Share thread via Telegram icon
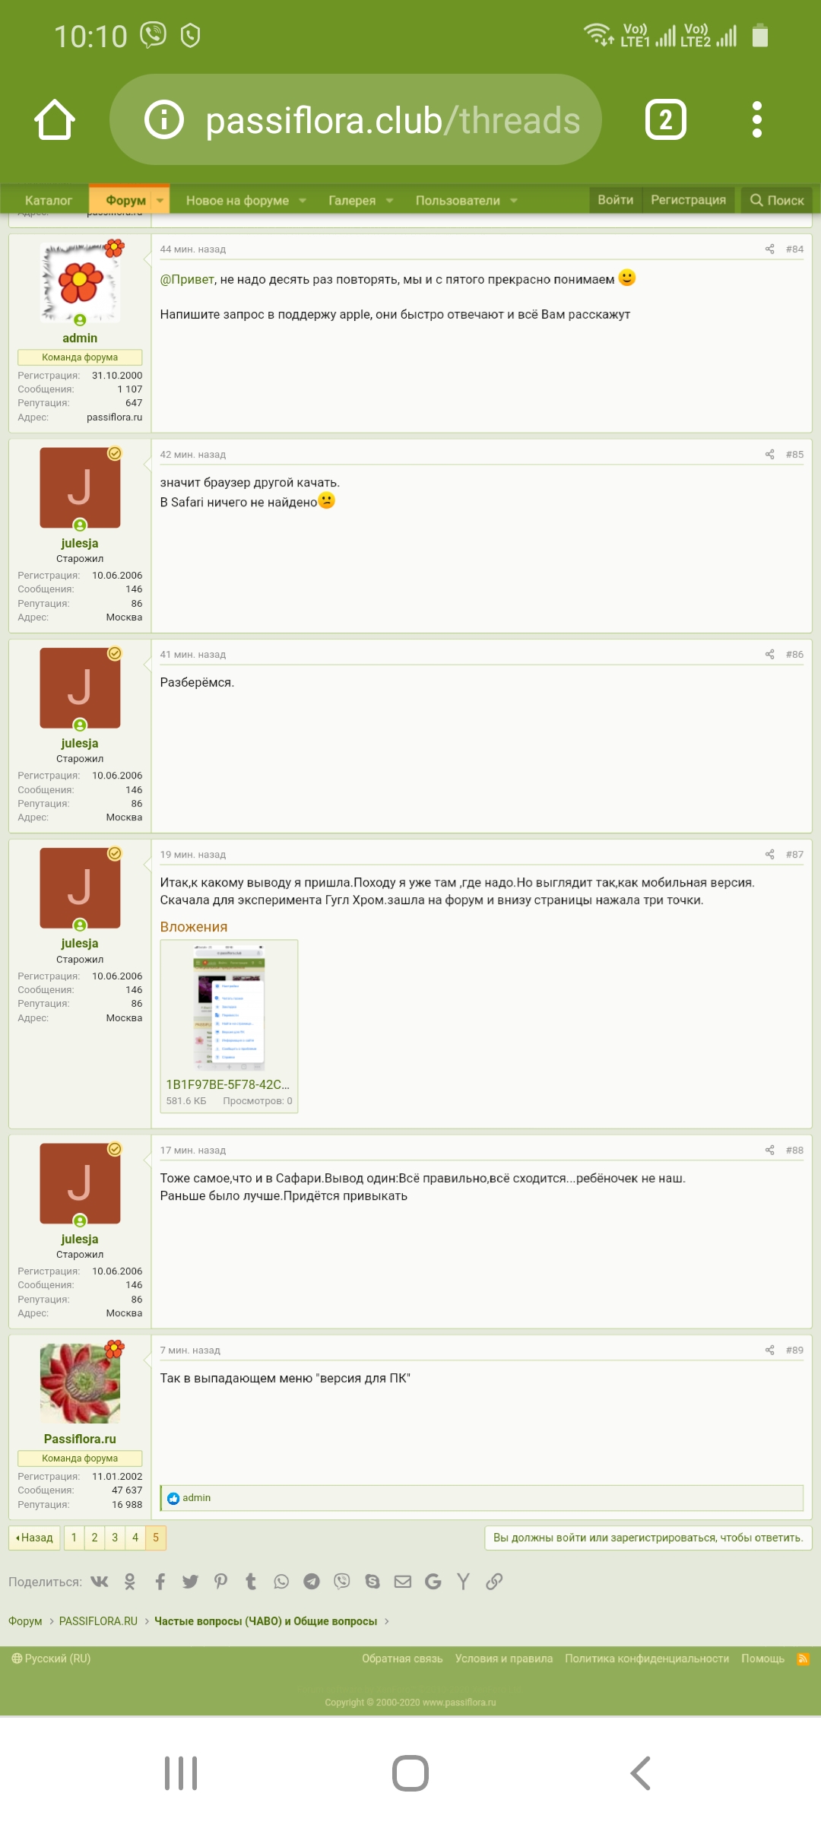 (312, 1582)
